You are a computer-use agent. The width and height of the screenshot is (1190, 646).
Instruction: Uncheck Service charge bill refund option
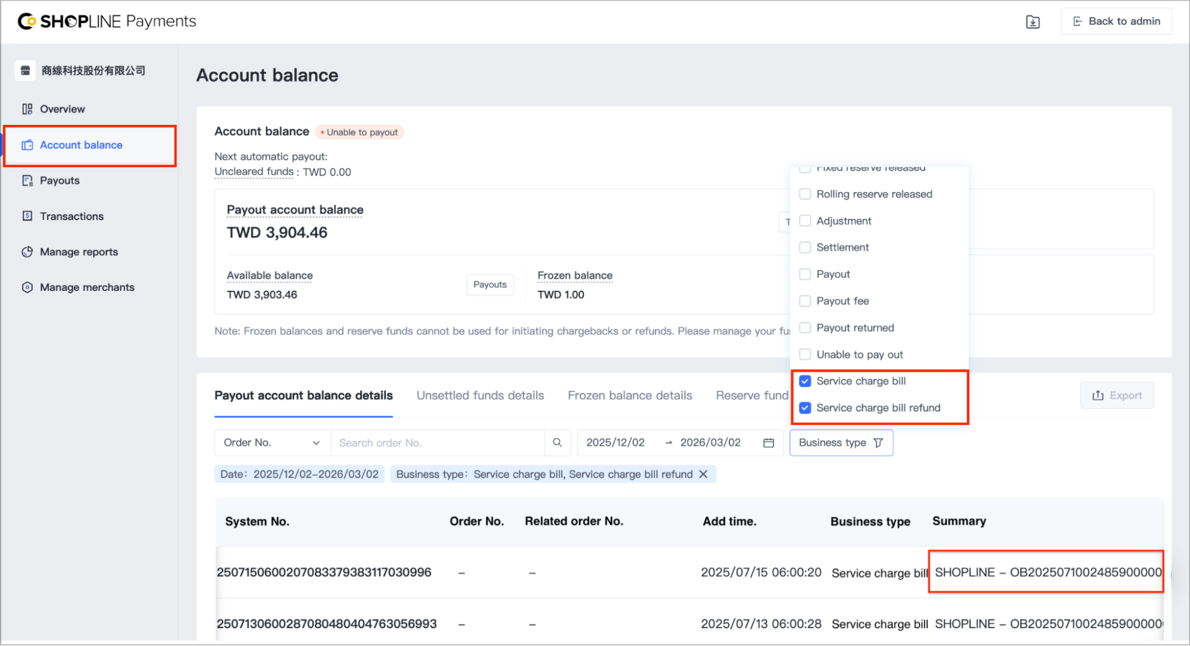[805, 408]
